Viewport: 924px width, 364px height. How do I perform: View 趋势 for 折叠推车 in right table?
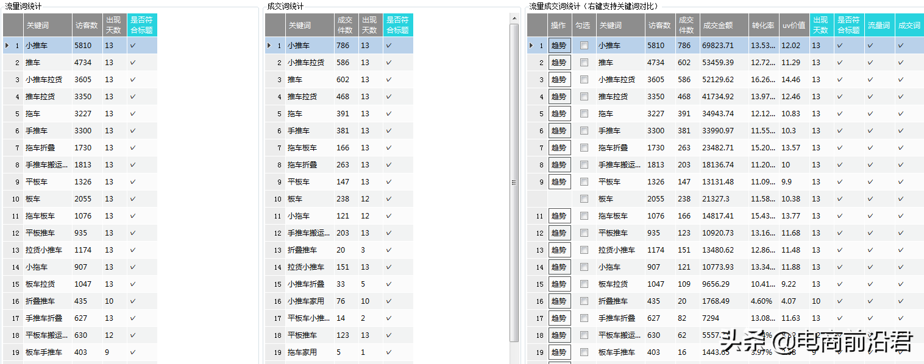pos(560,301)
